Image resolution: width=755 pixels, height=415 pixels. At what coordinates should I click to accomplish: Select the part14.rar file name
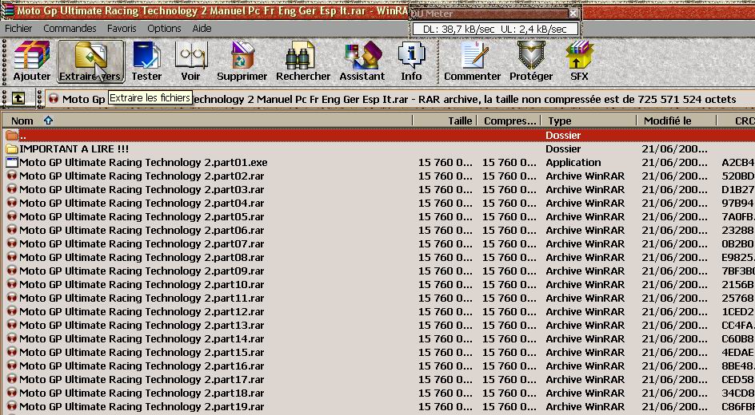[142, 338]
